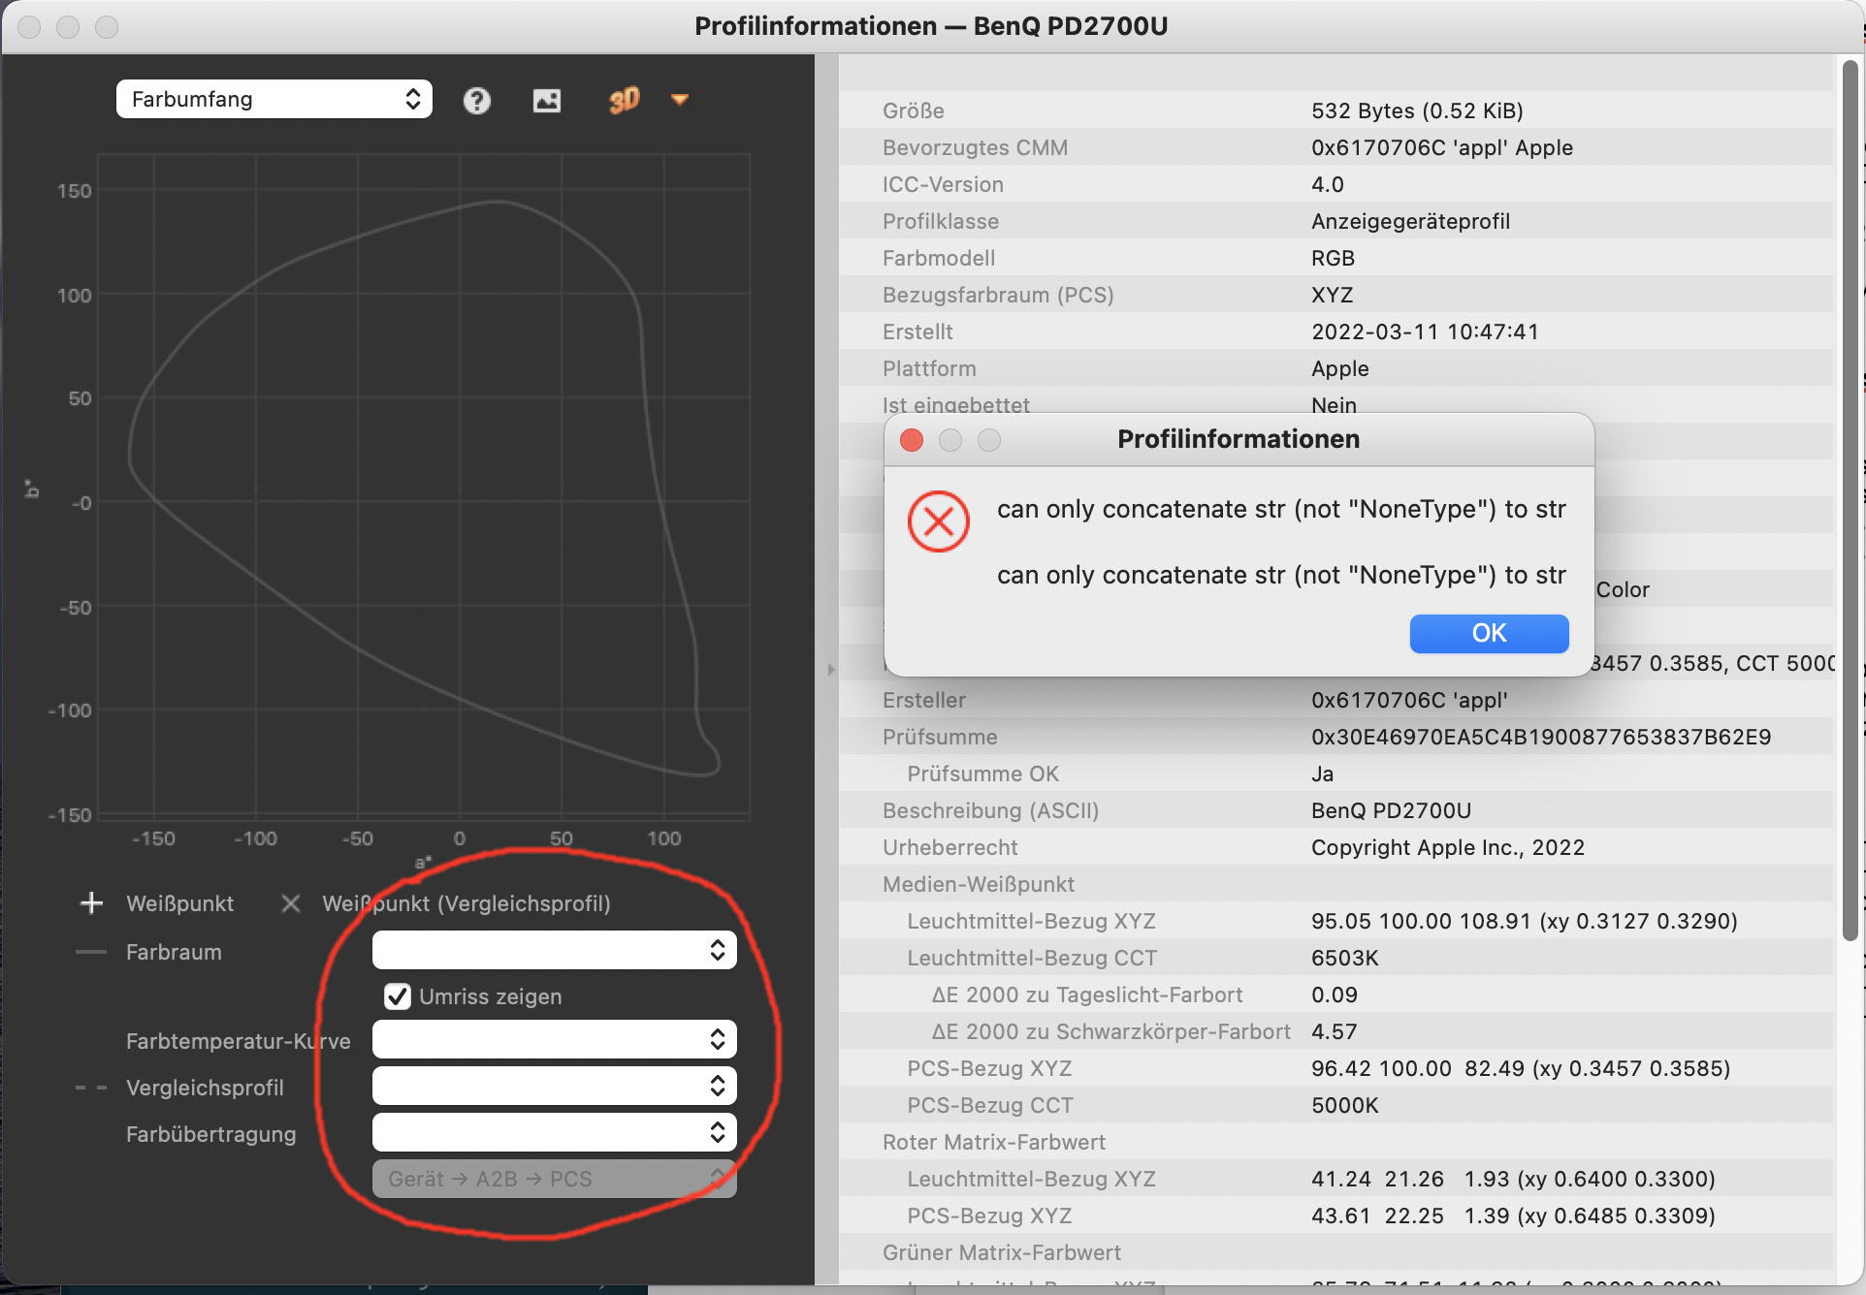This screenshot has height=1295, width=1866.
Task: Collapse the panel with the left divider arrow
Action: [x=830, y=669]
